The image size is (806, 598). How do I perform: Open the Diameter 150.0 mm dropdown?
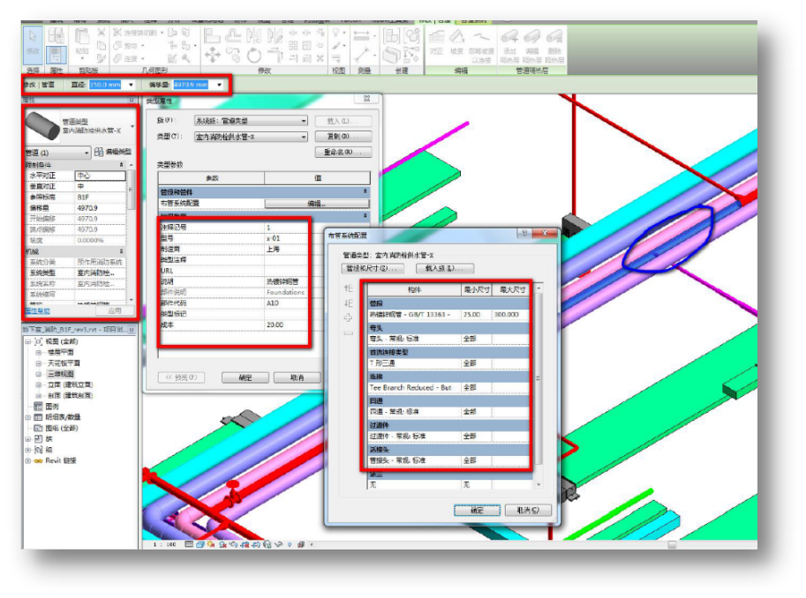pyautogui.click(x=131, y=85)
